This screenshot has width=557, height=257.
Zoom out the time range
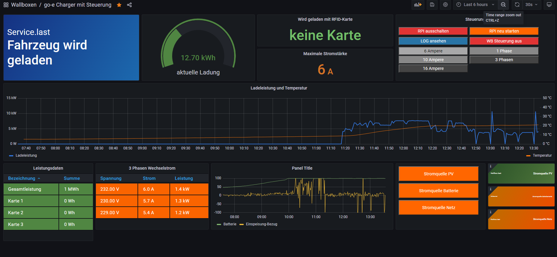coord(503,5)
